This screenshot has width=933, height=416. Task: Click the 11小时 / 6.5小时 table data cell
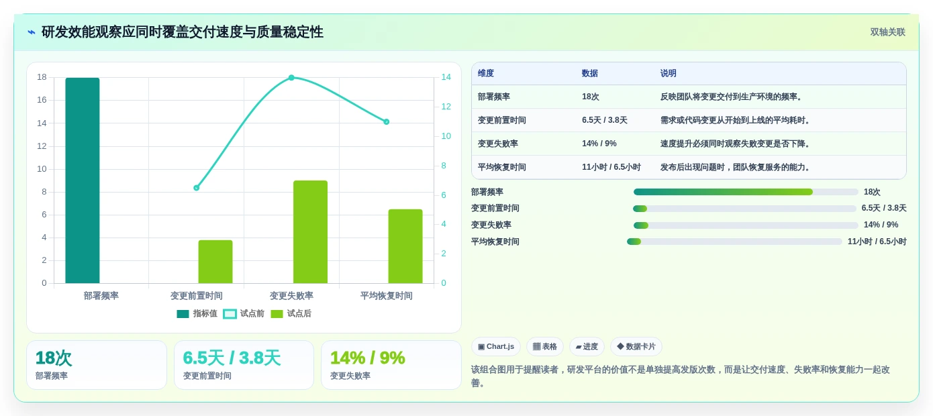tap(615, 168)
